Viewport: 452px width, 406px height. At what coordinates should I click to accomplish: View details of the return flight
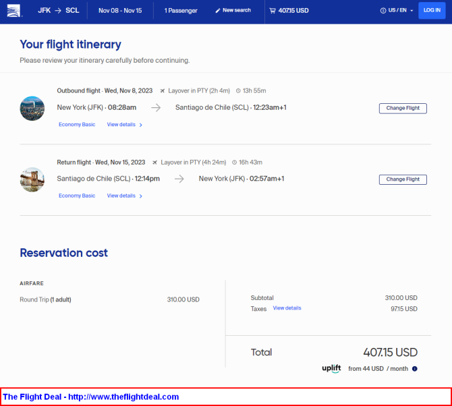[x=121, y=196]
